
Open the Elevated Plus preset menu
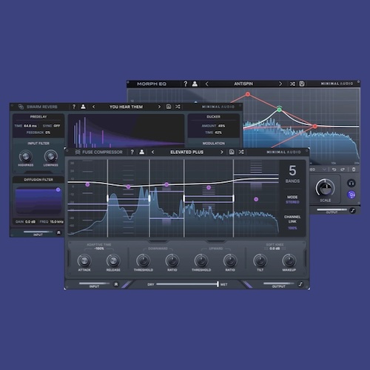(x=187, y=152)
